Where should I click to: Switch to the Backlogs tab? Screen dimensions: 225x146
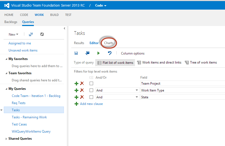coord(11,22)
